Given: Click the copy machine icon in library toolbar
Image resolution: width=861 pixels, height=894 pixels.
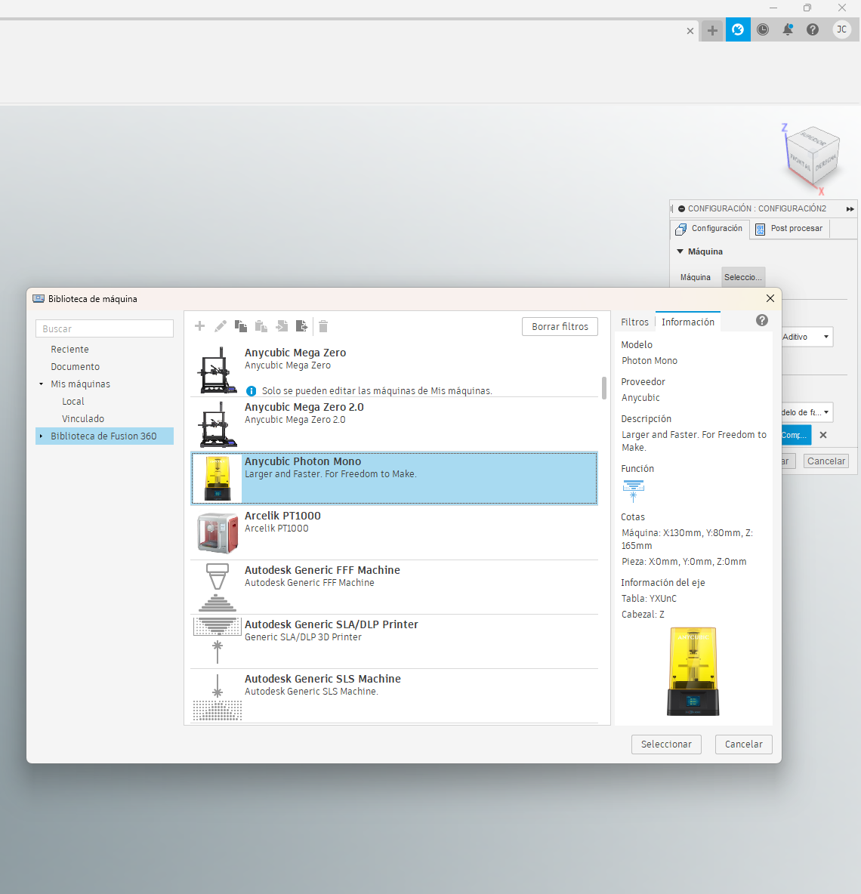Looking at the screenshot, I should click(x=241, y=326).
